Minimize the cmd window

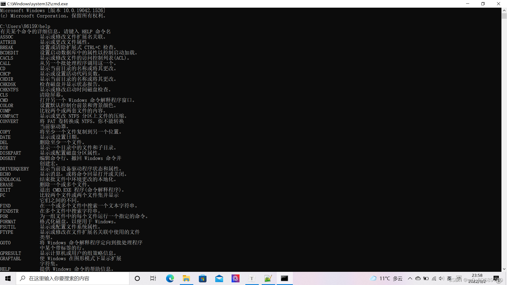pos(468,4)
